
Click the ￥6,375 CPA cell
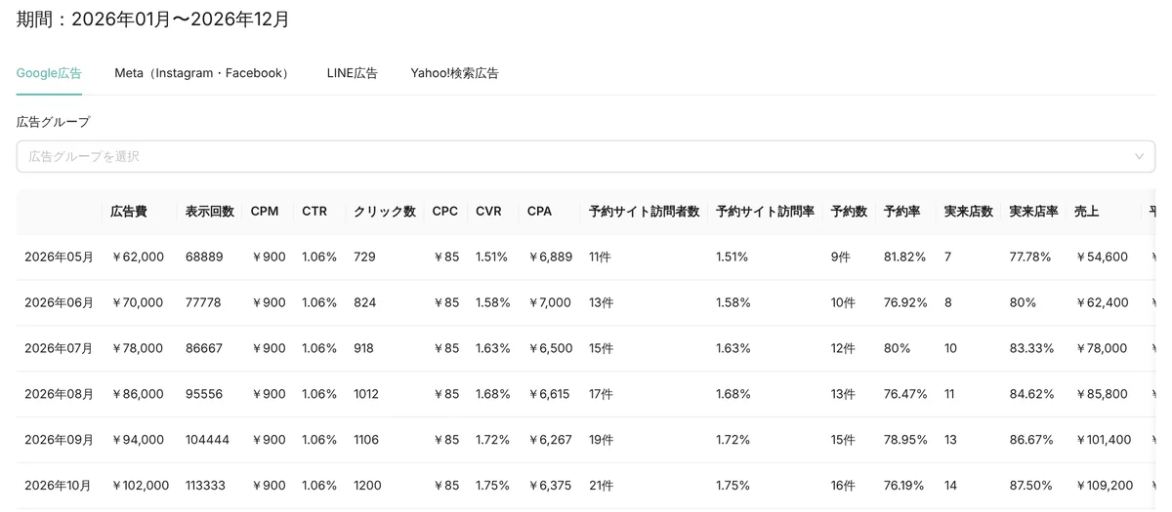(550, 486)
